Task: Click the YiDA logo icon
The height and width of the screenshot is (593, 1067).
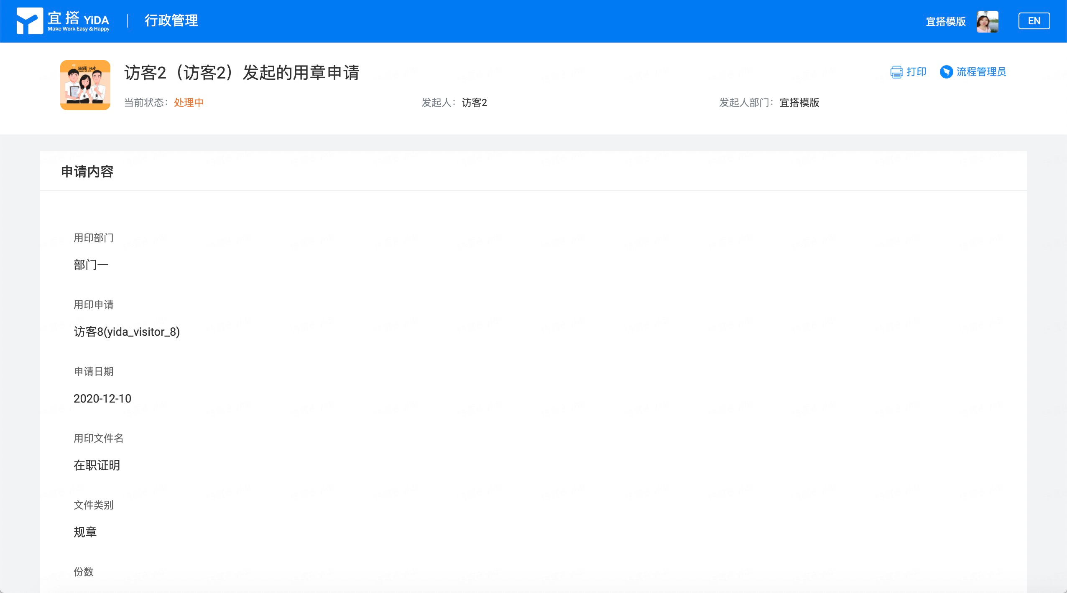Action: (x=29, y=21)
